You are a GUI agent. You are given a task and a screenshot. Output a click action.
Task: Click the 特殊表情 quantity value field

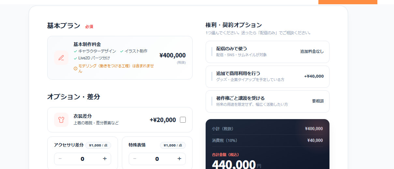pos(157,159)
